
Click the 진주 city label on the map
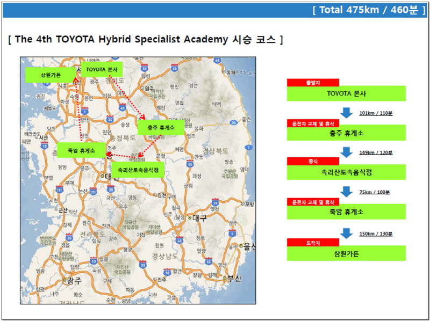(x=162, y=280)
